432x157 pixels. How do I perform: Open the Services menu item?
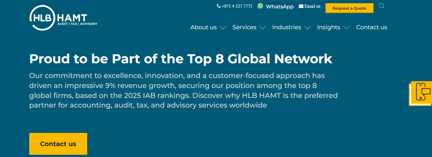pos(244,27)
